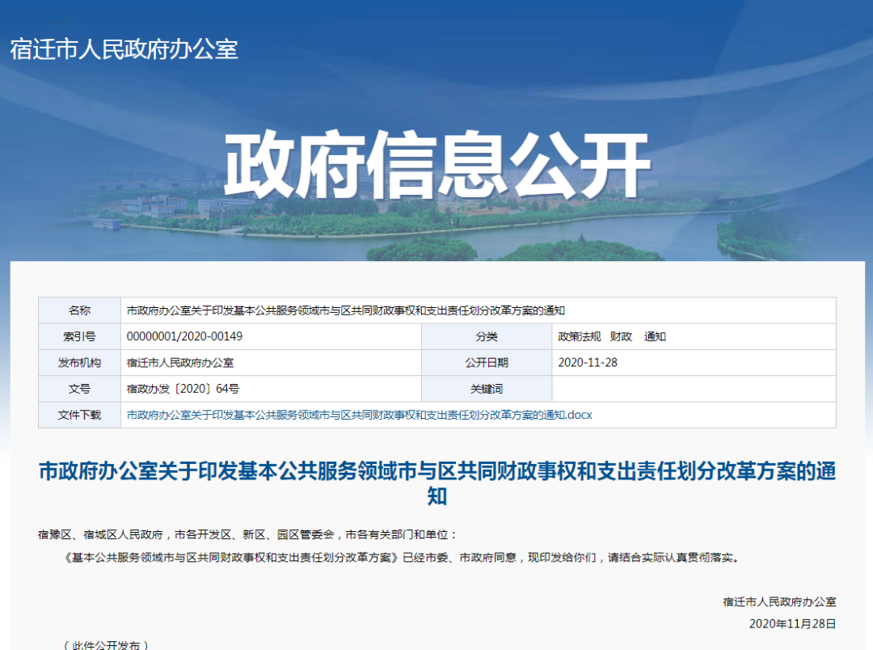Click the 通知 category text
The width and height of the screenshot is (873, 650).
point(656,336)
